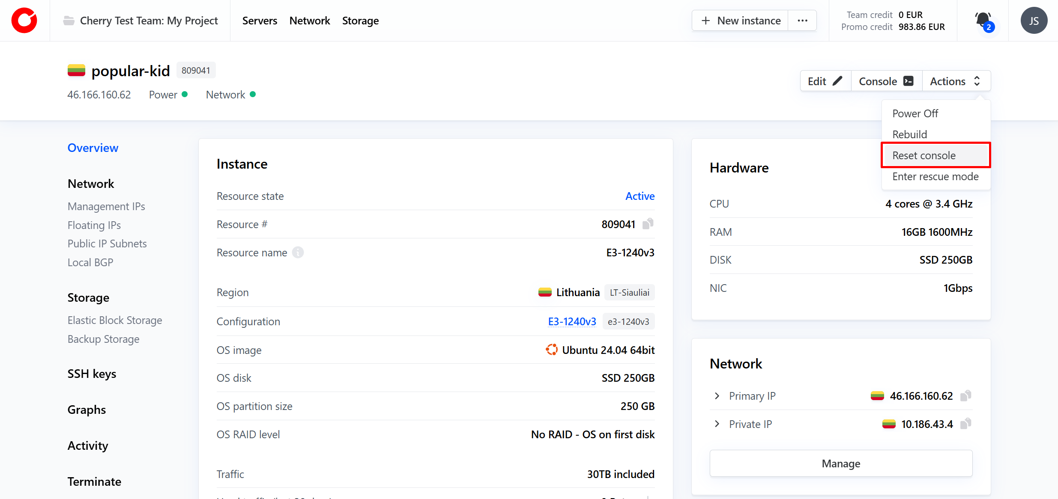Open Elastic Block Storage in sidebar

click(x=115, y=320)
